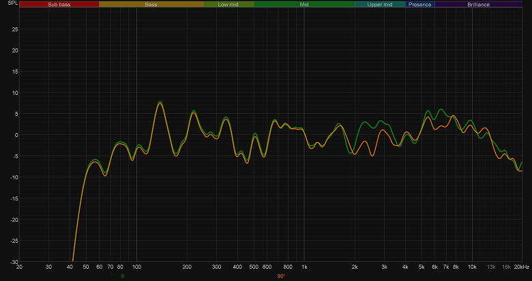The height and width of the screenshot is (281, 532).
Task: Click the 20kHz frequency axis label
Action: pyautogui.click(x=522, y=267)
